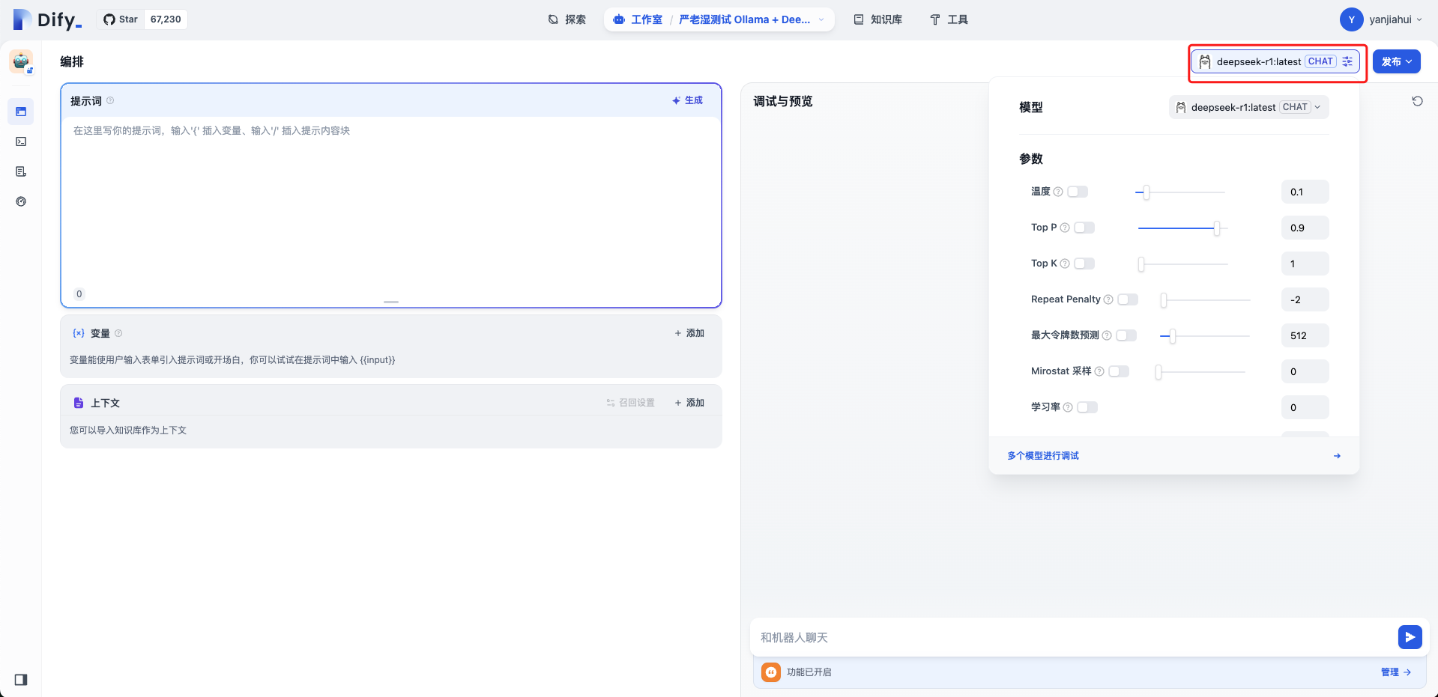The width and height of the screenshot is (1438, 697).
Task: Click the reset conversation refresh icon
Action: (x=1417, y=101)
